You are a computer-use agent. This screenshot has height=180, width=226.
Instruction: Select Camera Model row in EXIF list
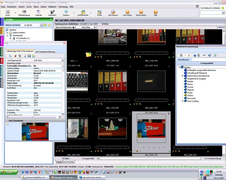point(34,71)
